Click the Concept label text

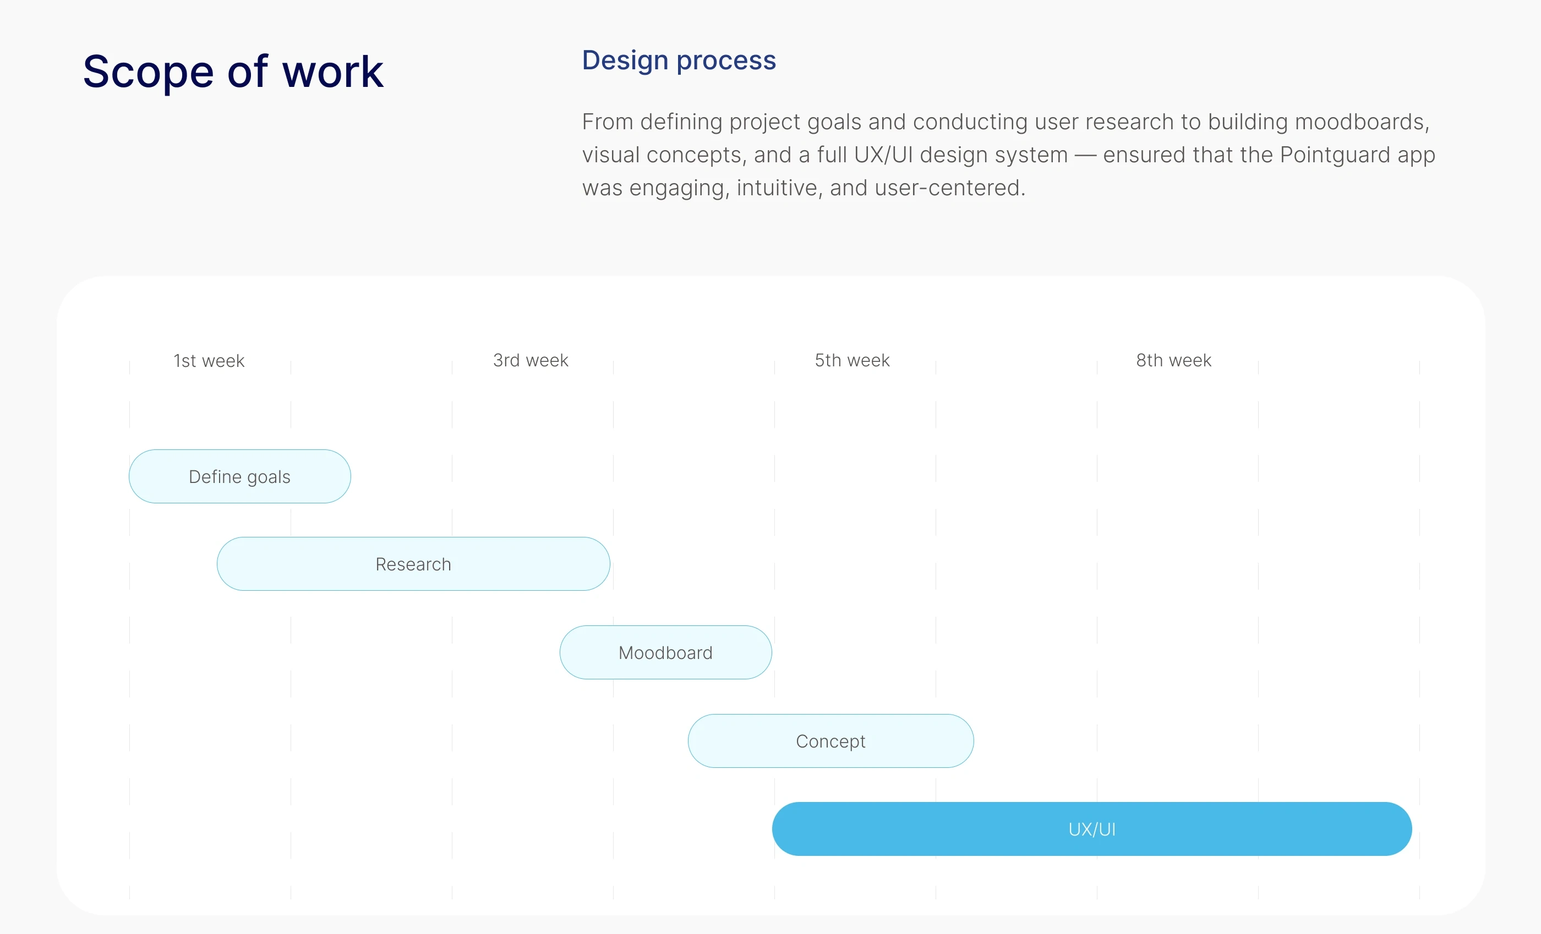(830, 741)
